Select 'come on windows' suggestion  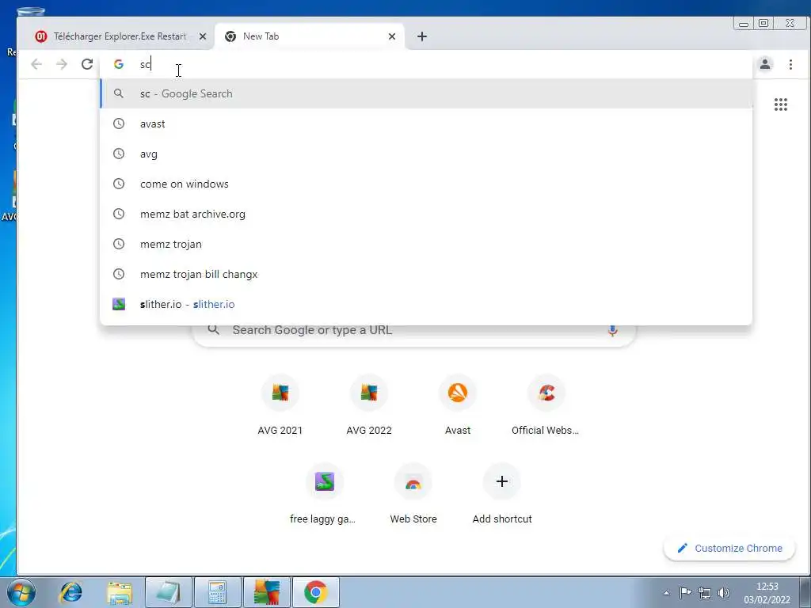tap(426, 184)
